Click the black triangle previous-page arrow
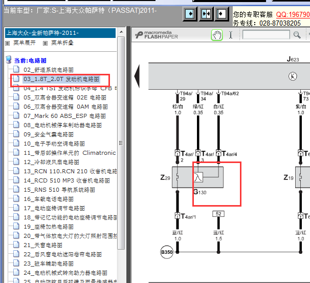The width and height of the screenshot is (310, 283). (137, 76)
